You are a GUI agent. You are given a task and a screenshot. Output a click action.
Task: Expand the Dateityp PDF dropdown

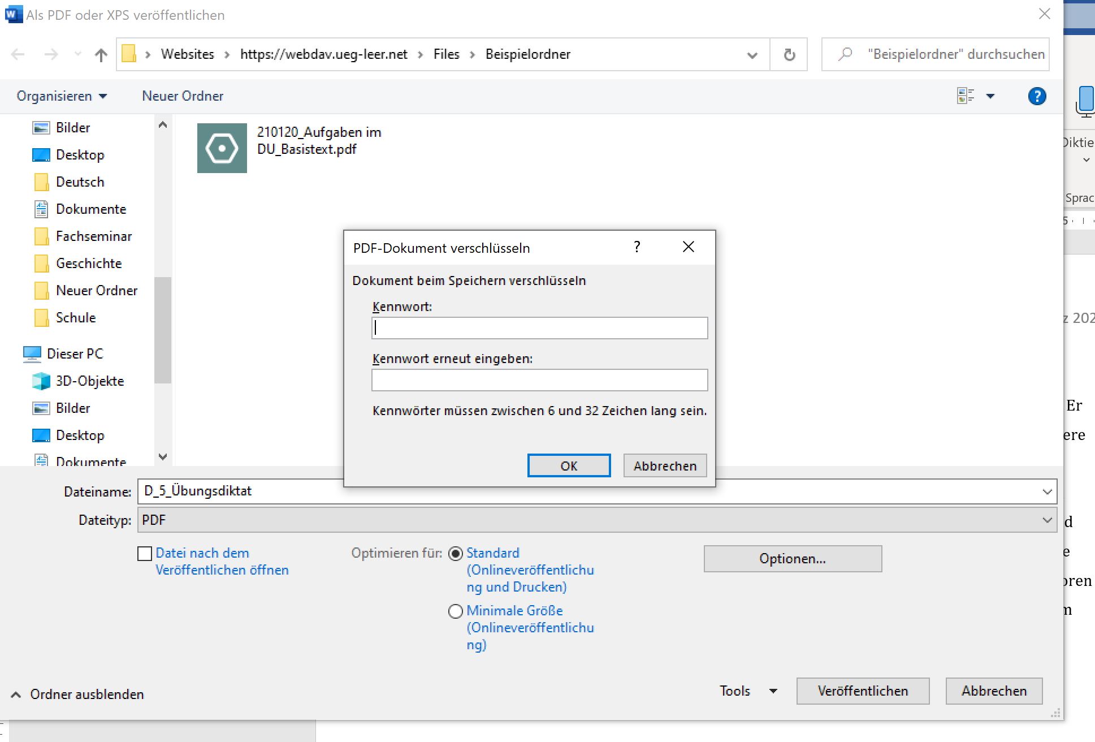pos(1047,520)
